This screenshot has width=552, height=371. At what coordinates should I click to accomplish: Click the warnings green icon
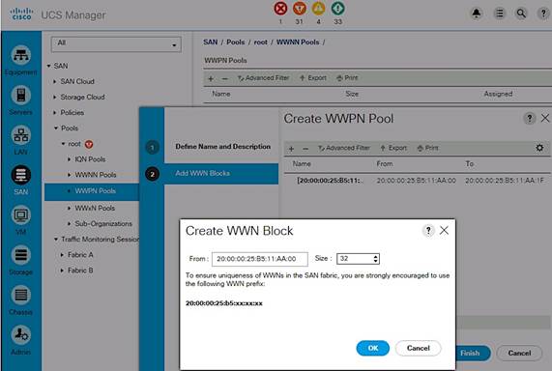click(338, 9)
